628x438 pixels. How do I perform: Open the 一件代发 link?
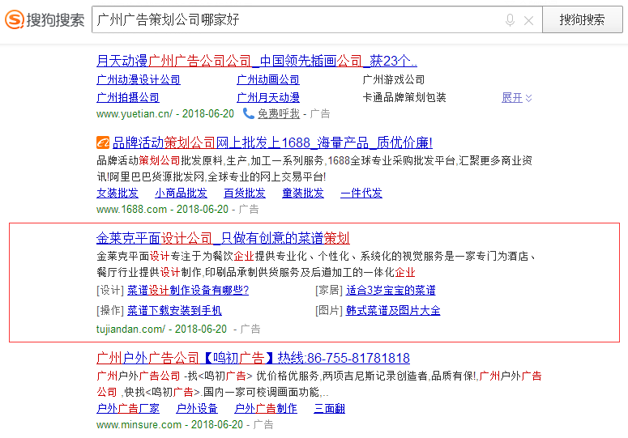pos(361,193)
